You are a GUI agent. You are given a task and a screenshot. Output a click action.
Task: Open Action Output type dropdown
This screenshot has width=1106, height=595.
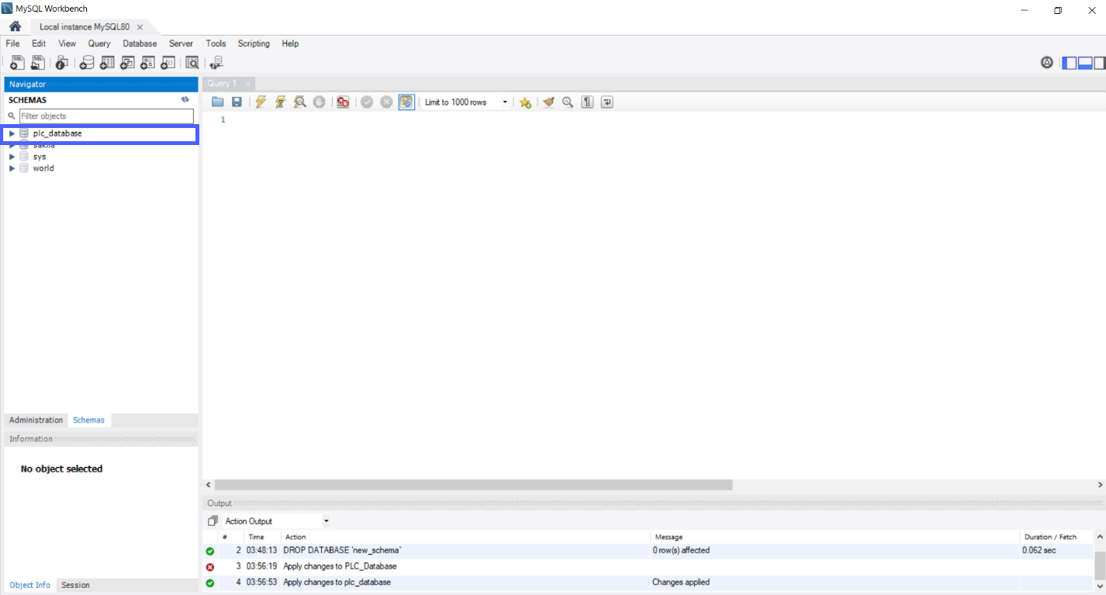[x=277, y=521]
